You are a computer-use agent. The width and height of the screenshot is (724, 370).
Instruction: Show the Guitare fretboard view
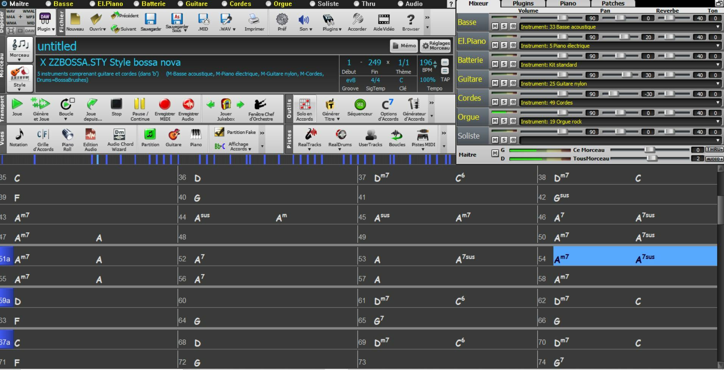pyautogui.click(x=173, y=138)
